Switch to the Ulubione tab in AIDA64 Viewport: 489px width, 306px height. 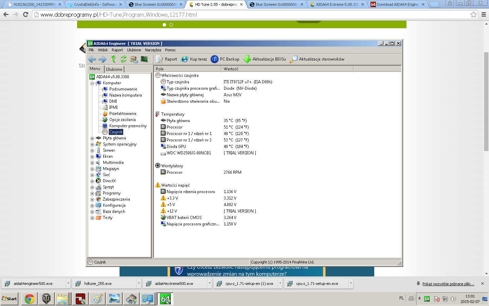(114, 69)
